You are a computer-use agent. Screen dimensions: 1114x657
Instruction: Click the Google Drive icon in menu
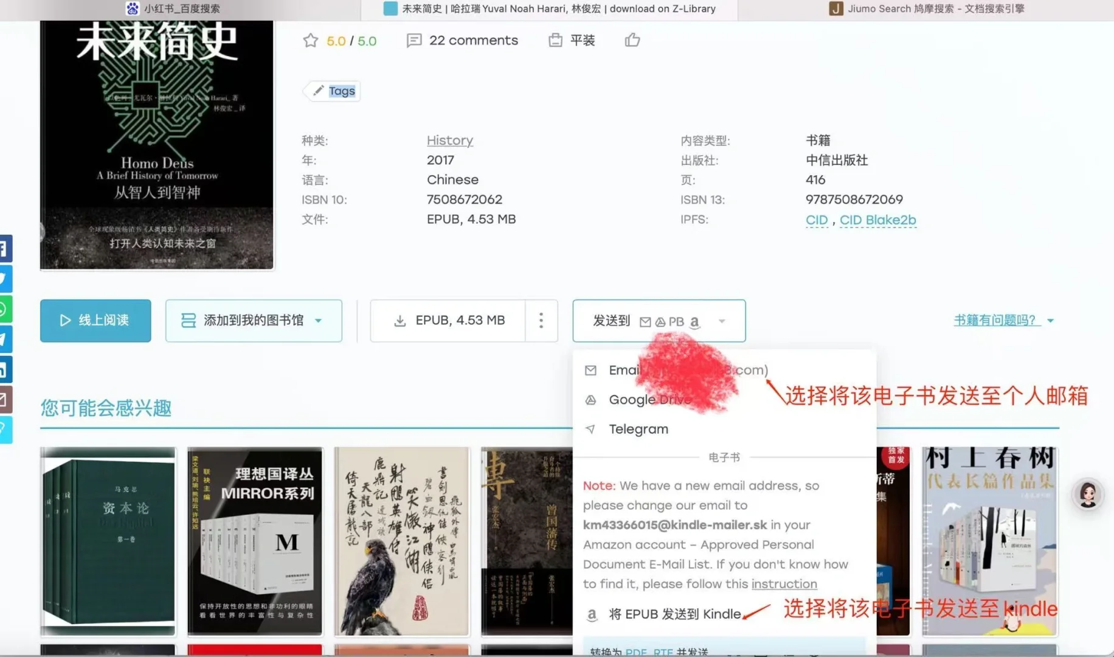pos(590,400)
